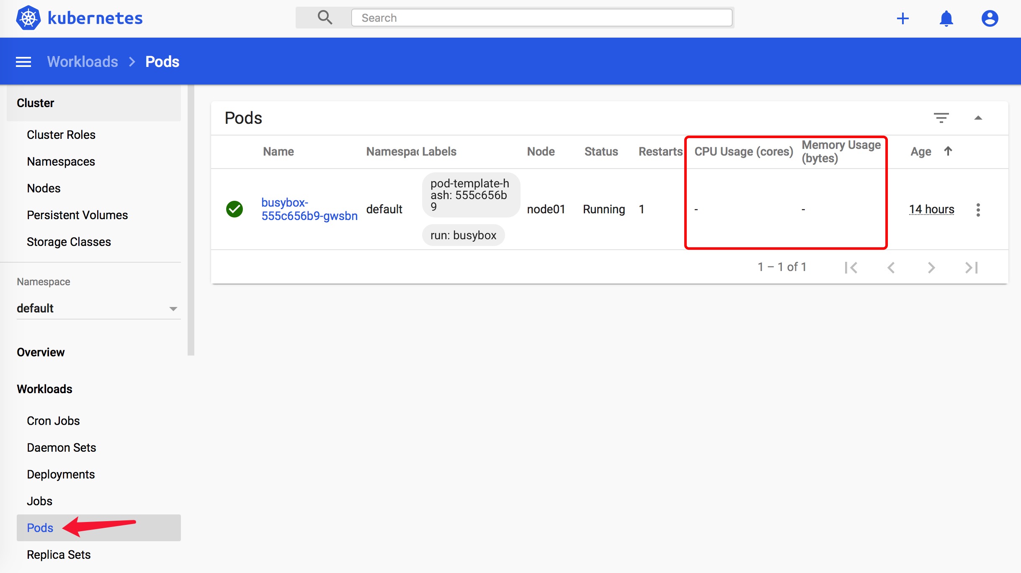Viewport: 1021px width, 573px height.
Task: Click the Name column header
Action: click(278, 151)
